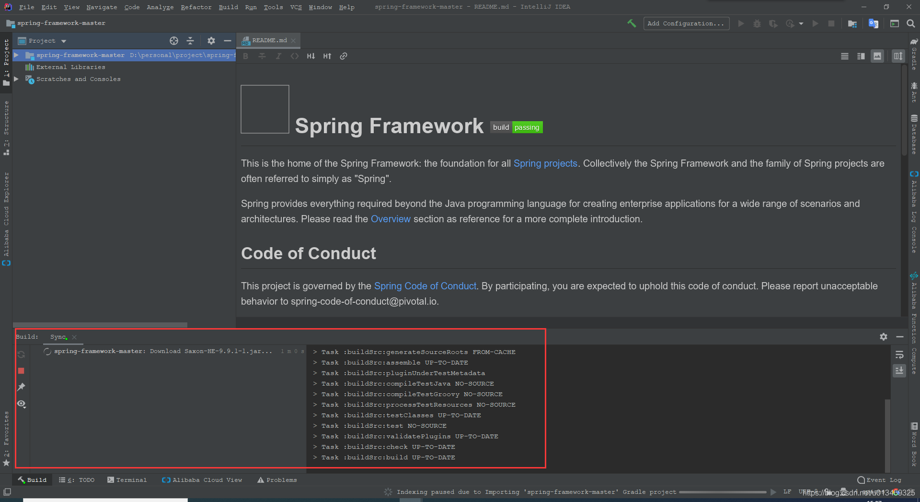Open the Database side panel
This screenshot has height=502, width=920.
pyautogui.click(x=914, y=135)
